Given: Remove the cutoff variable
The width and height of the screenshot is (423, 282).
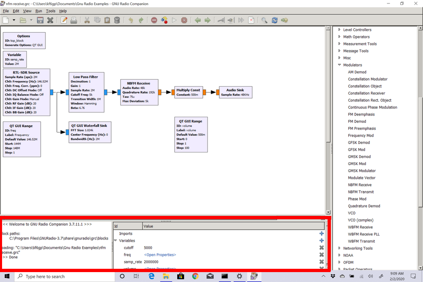Looking at the screenshot, I should click(321, 247).
